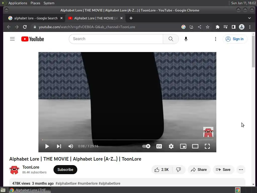Bookmark this page star
Screen dimensions: 257x193
point(208,27)
